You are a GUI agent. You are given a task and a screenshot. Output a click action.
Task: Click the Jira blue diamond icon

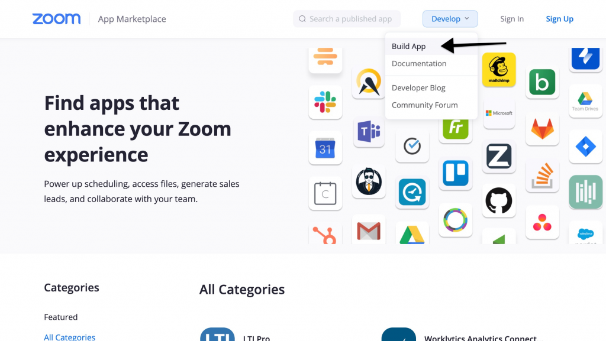(585, 147)
